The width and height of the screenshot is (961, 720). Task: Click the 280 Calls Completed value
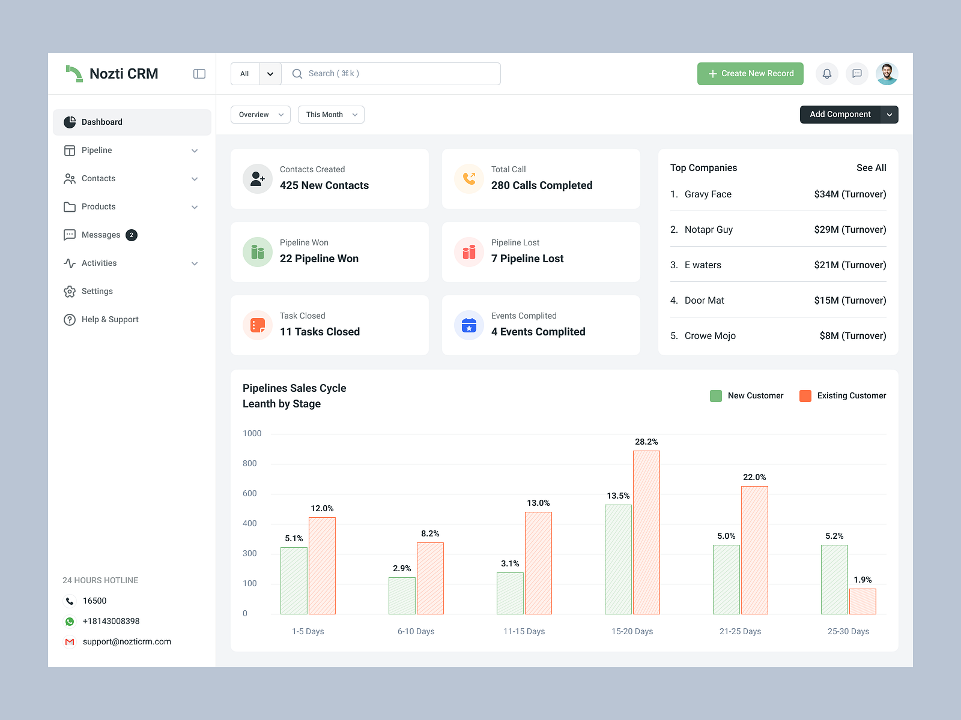pos(542,186)
